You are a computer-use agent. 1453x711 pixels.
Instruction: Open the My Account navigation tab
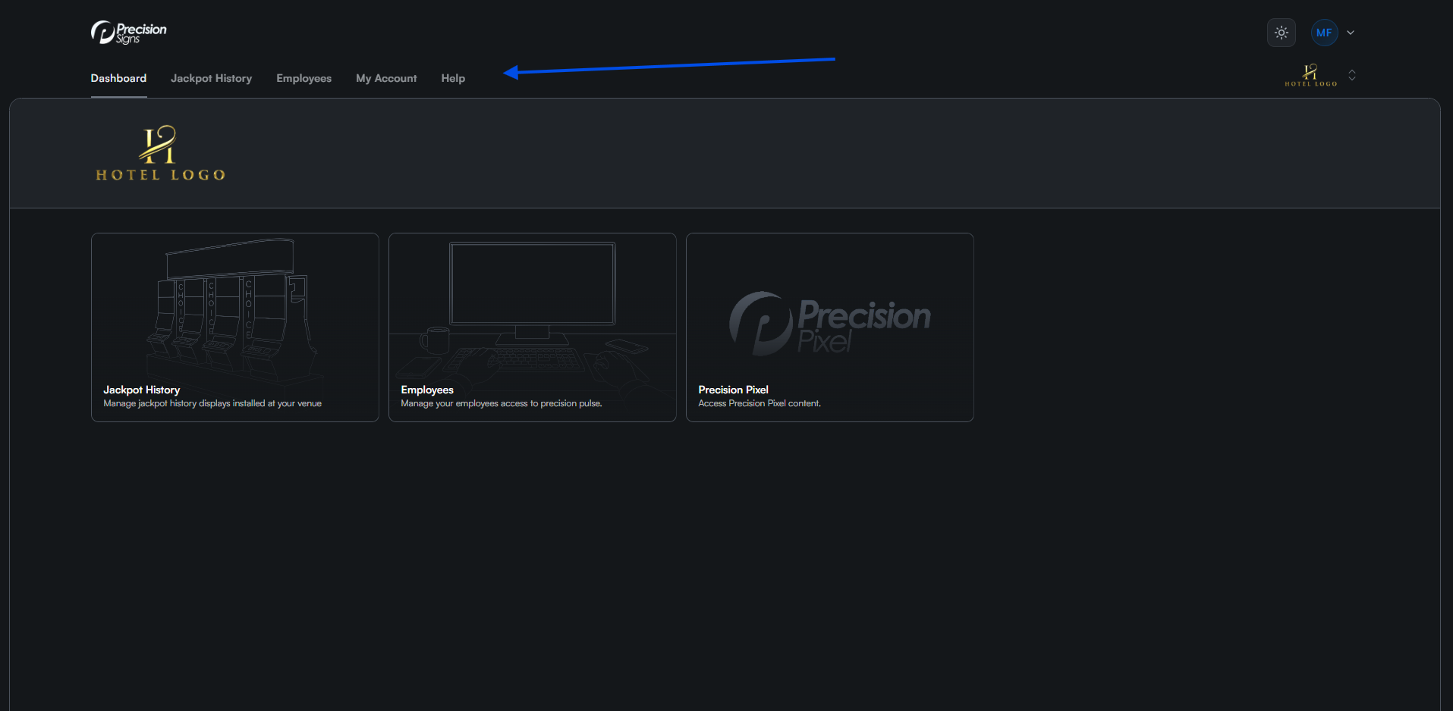click(x=386, y=78)
